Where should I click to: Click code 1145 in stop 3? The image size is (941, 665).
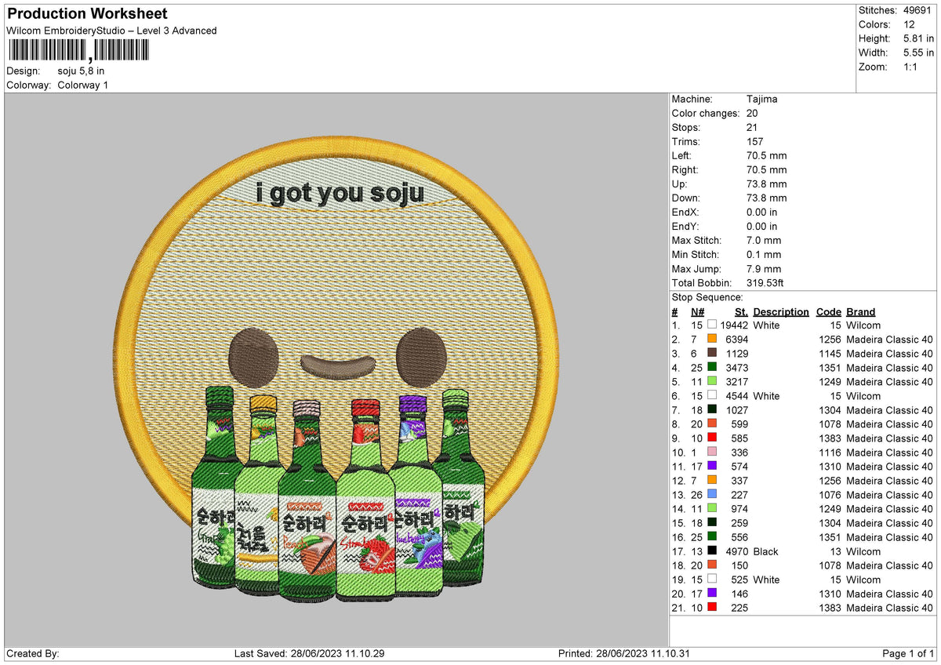click(830, 353)
